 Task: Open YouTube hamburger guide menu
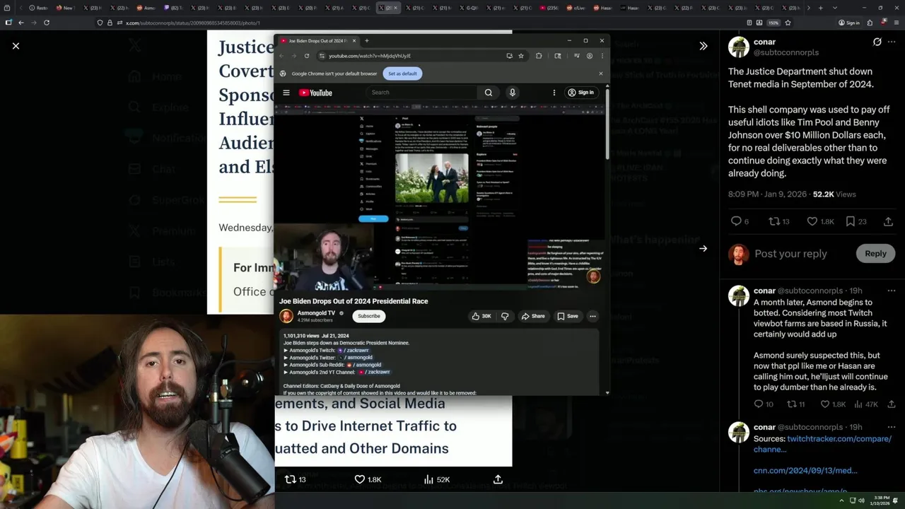pyautogui.click(x=286, y=93)
